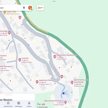
Task: Open the three-dot menu at top
Action: pyautogui.click(x=54, y=1)
